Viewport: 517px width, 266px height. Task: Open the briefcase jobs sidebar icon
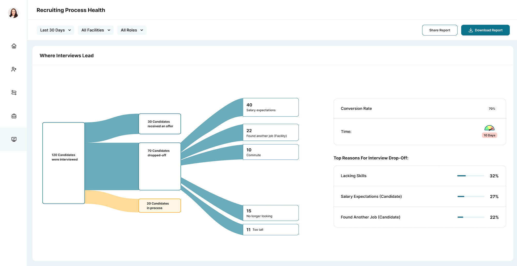click(x=14, y=116)
